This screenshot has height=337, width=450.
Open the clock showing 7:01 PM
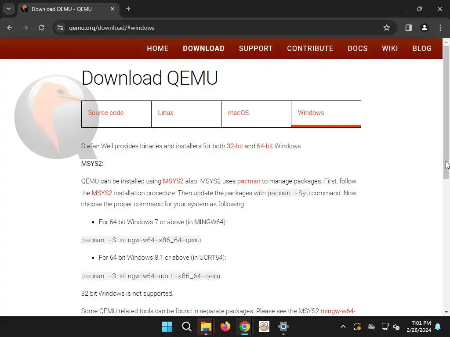(419, 326)
